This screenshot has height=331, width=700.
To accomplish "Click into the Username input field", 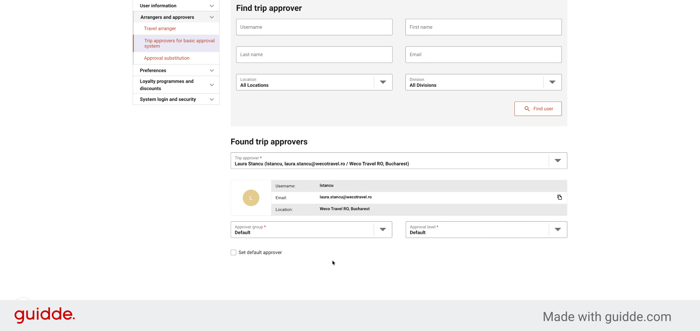I will 314,27.
